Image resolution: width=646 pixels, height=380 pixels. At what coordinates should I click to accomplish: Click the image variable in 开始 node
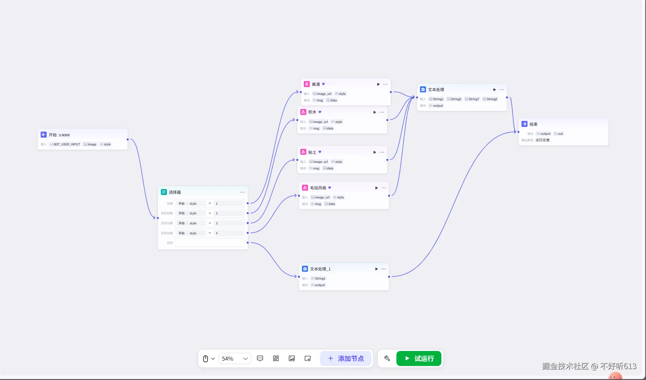coord(90,144)
